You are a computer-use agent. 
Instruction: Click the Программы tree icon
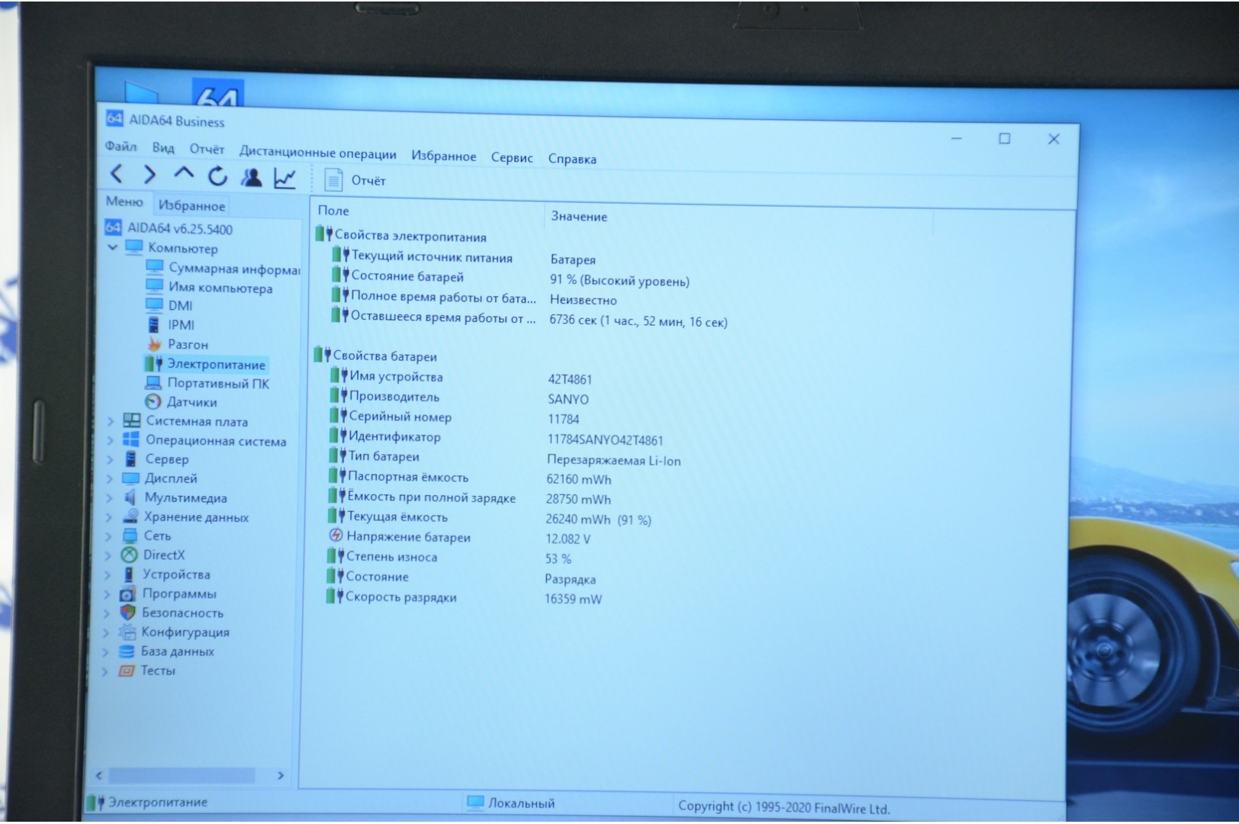[x=127, y=594]
